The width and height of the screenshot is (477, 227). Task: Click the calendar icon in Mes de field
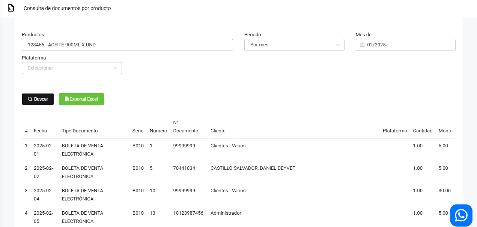point(362,45)
